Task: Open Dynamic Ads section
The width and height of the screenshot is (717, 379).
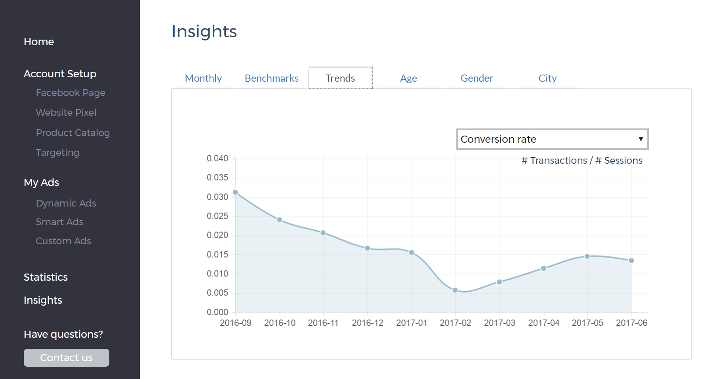Action: (66, 203)
